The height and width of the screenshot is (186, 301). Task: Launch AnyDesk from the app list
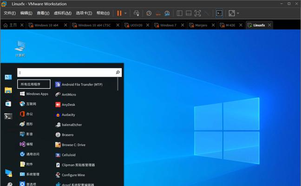point(65,105)
